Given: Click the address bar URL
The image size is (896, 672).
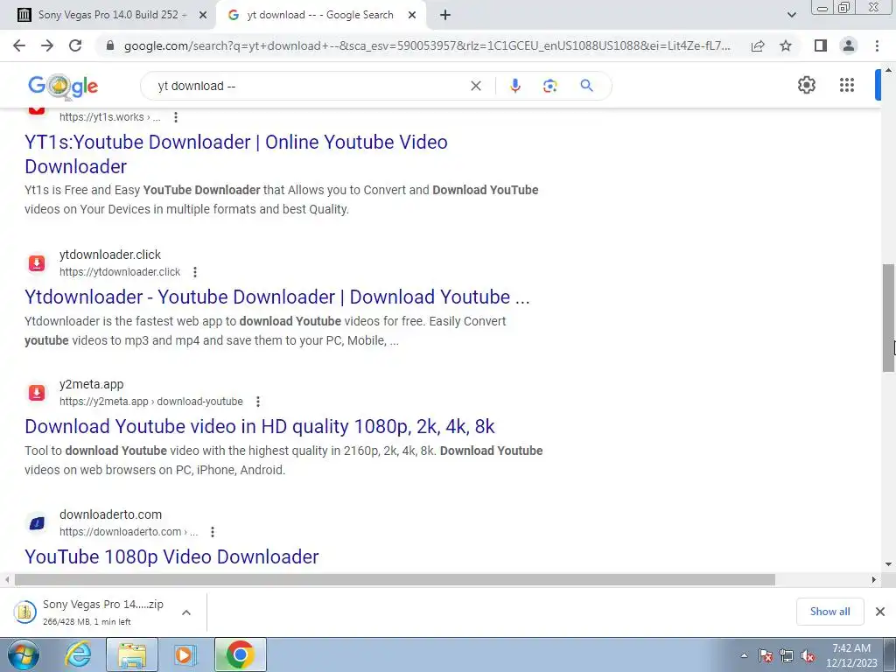Looking at the screenshot, I should click(x=427, y=45).
